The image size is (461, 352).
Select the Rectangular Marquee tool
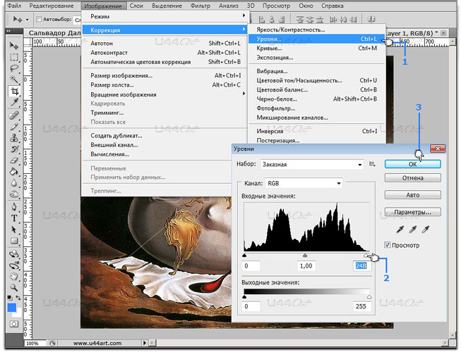tap(14, 57)
